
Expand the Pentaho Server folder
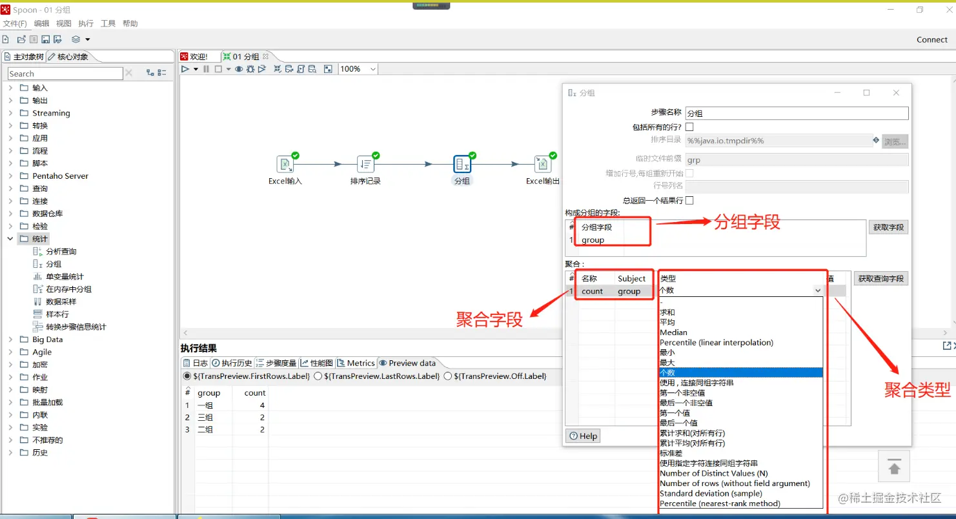(x=10, y=176)
